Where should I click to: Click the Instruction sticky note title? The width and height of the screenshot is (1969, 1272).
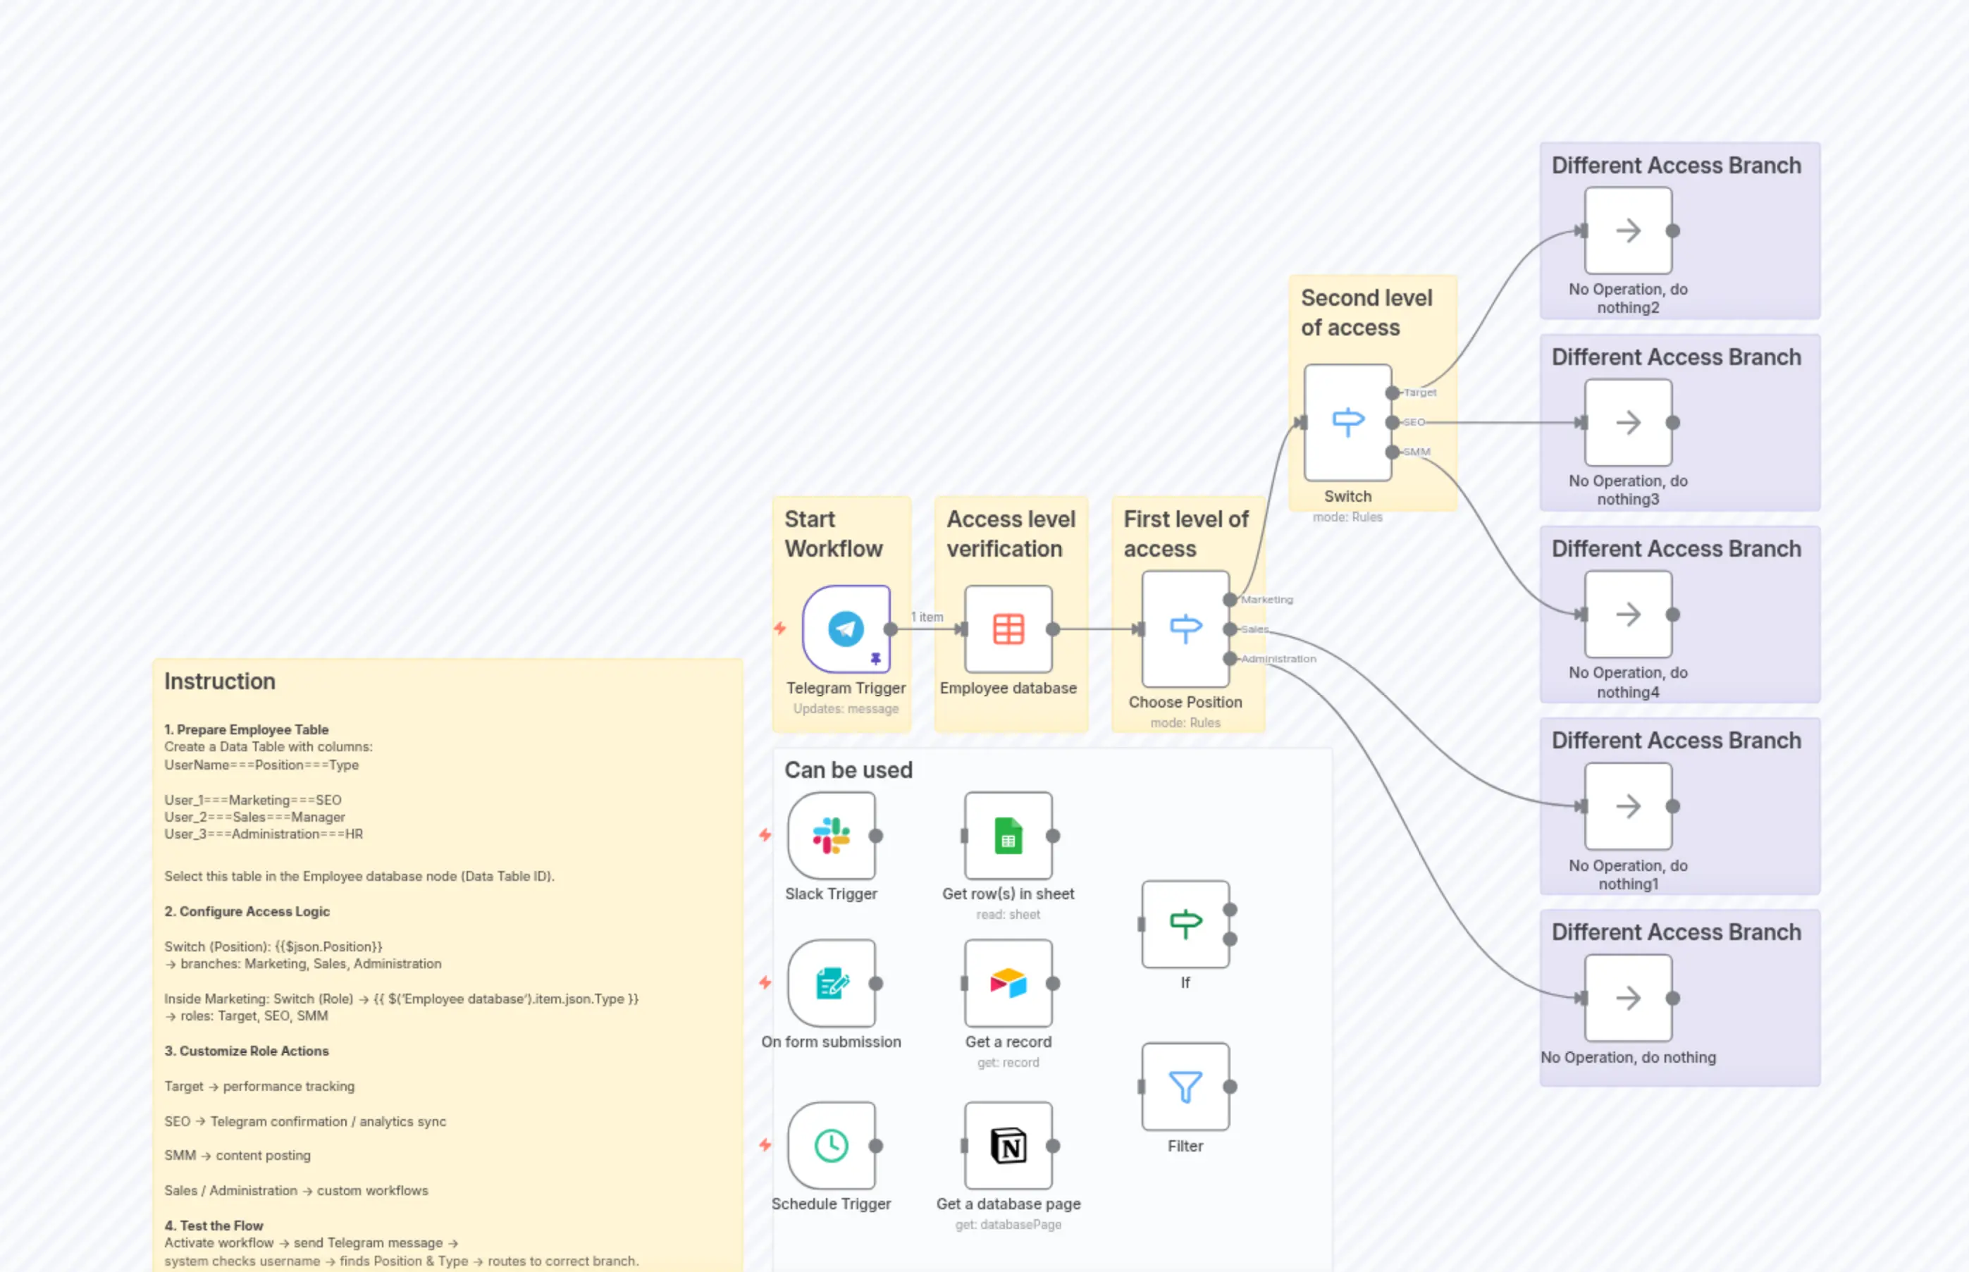point(220,681)
